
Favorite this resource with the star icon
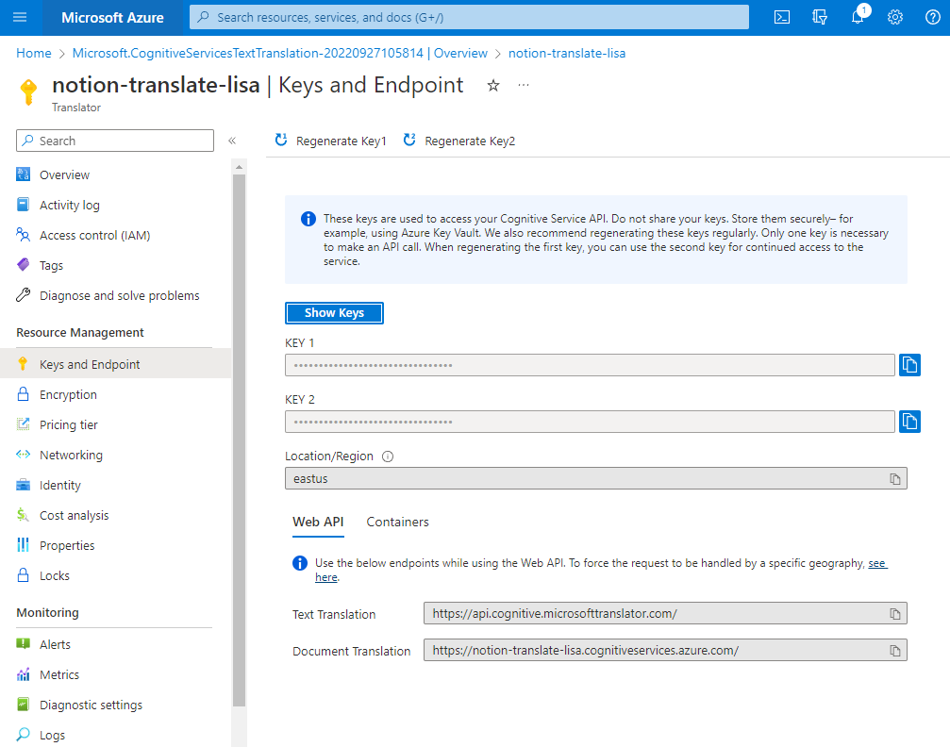click(493, 86)
